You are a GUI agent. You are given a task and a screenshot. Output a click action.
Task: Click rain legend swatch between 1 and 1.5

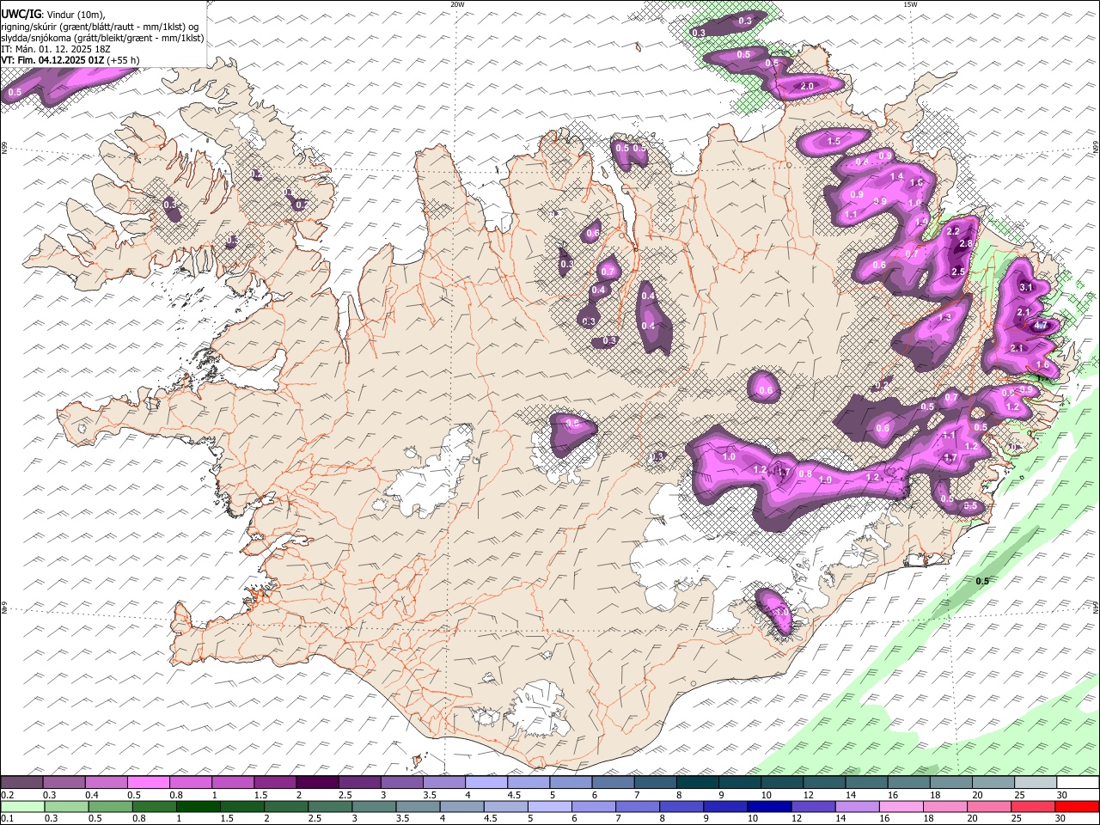198,807
